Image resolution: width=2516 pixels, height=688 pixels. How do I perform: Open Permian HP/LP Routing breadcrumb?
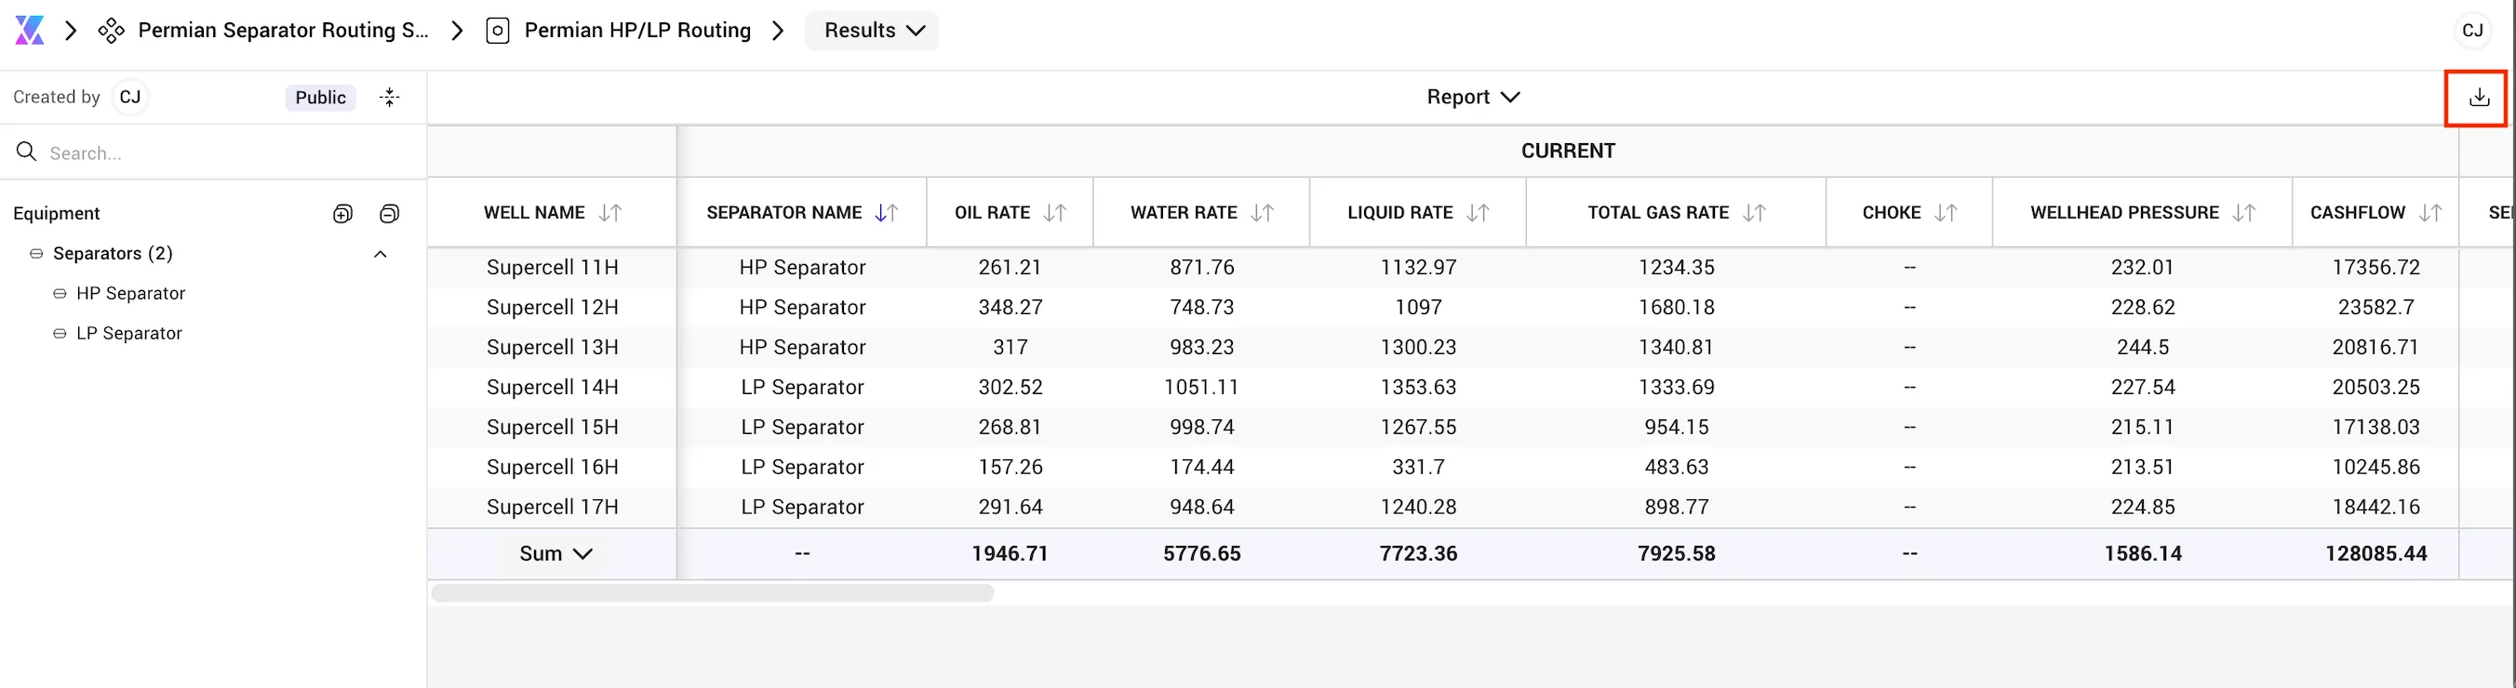point(637,31)
